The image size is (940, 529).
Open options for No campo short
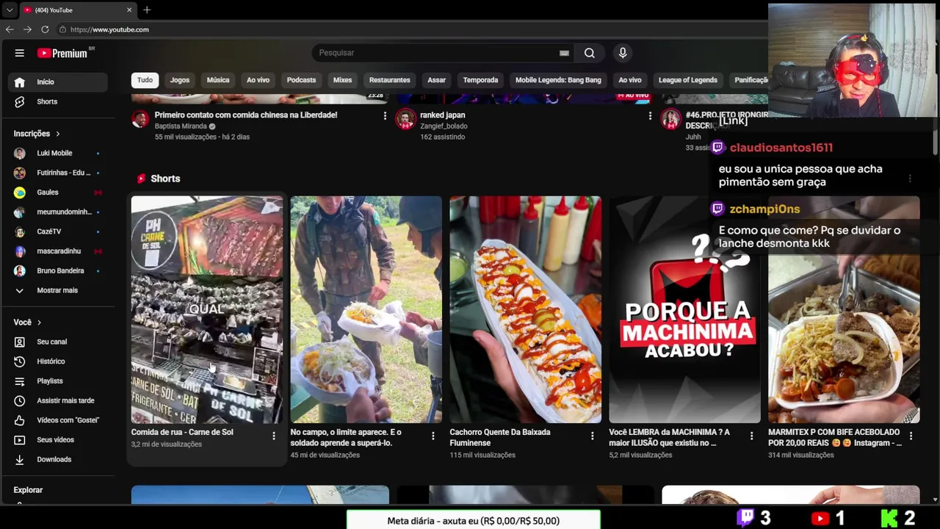[433, 436]
